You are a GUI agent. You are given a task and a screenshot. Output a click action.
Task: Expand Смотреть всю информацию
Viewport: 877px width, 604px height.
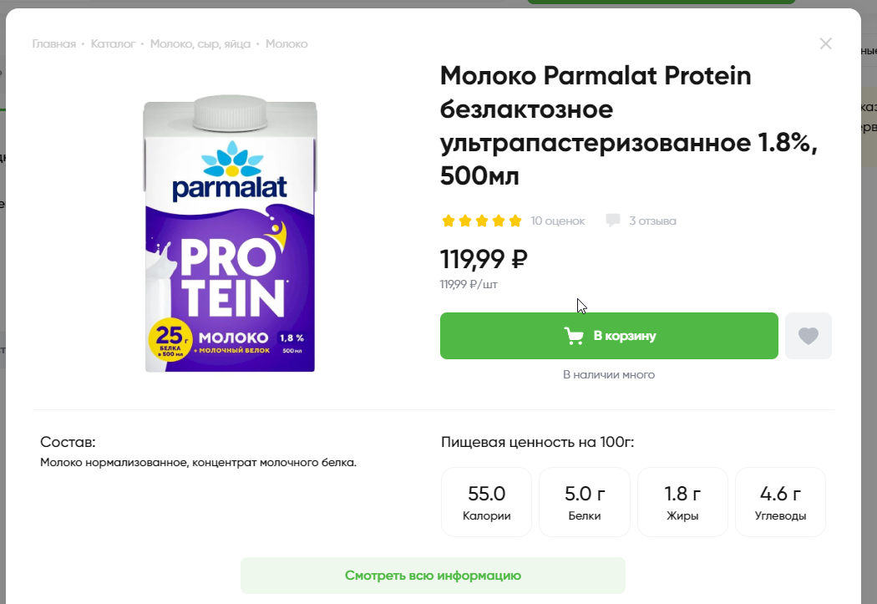[x=433, y=576]
